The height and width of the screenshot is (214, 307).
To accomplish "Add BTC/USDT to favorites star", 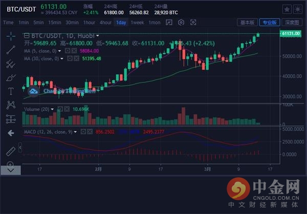I will tap(287, 9).
